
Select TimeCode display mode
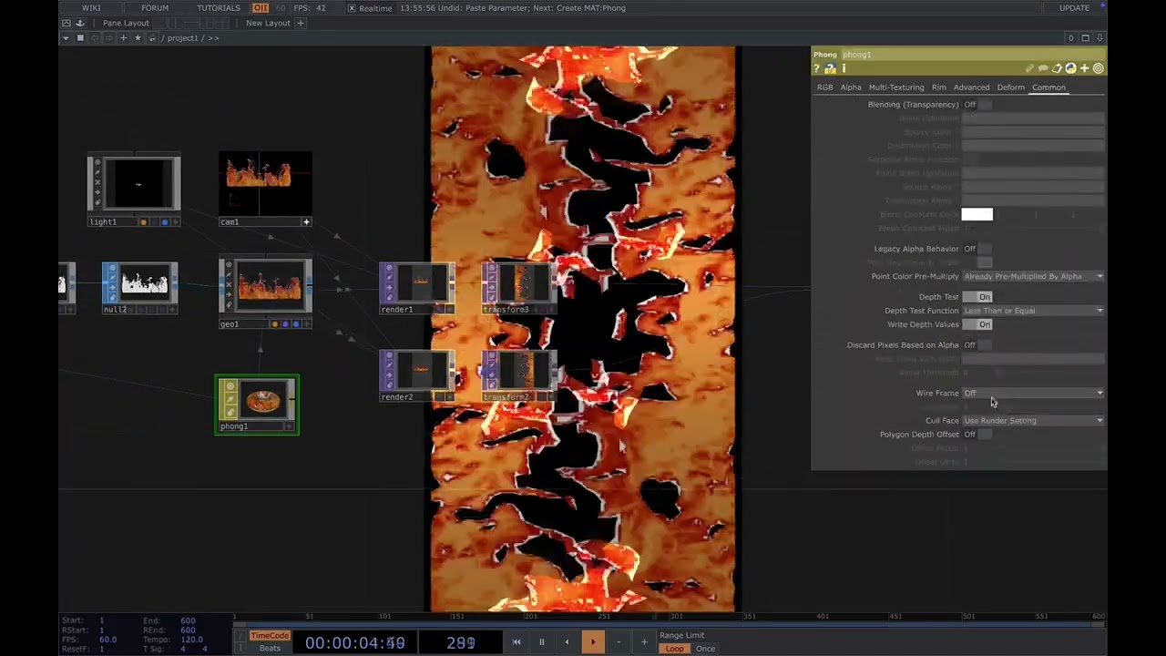pos(270,636)
